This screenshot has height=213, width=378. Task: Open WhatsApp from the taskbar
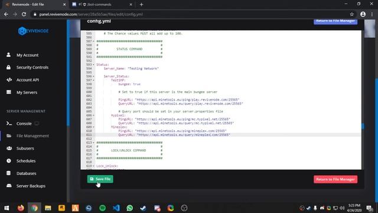click(130, 208)
